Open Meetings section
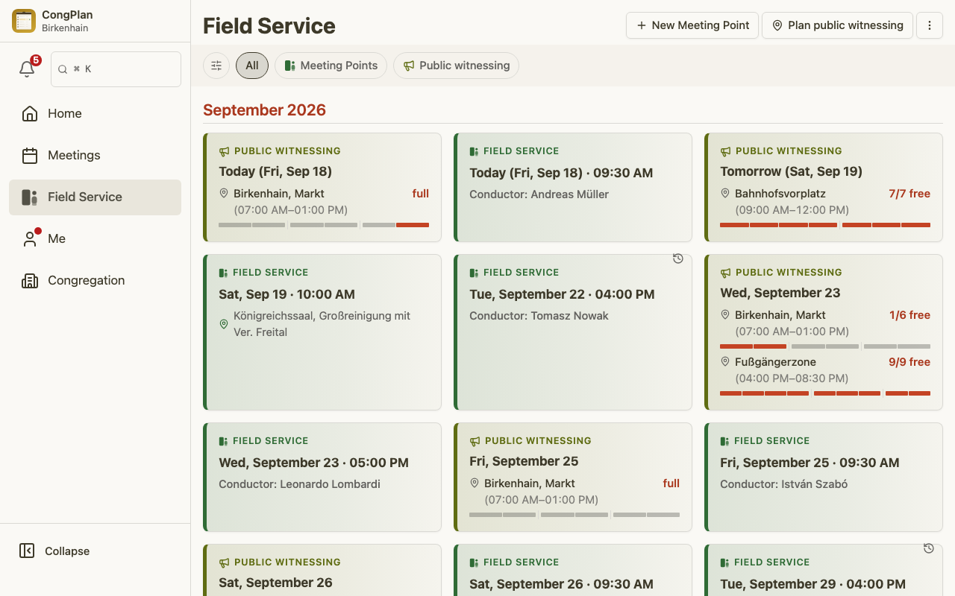The height and width of the screenshot is (596, 955). [95, 155]
